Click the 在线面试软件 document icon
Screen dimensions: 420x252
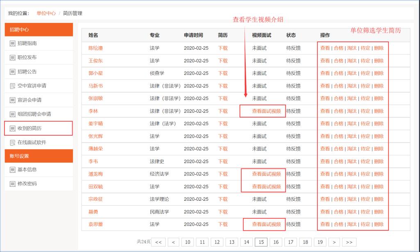tap(12, 143)
